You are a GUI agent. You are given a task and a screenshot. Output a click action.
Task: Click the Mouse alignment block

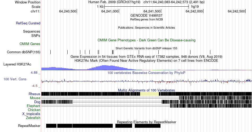coord(215,98)
